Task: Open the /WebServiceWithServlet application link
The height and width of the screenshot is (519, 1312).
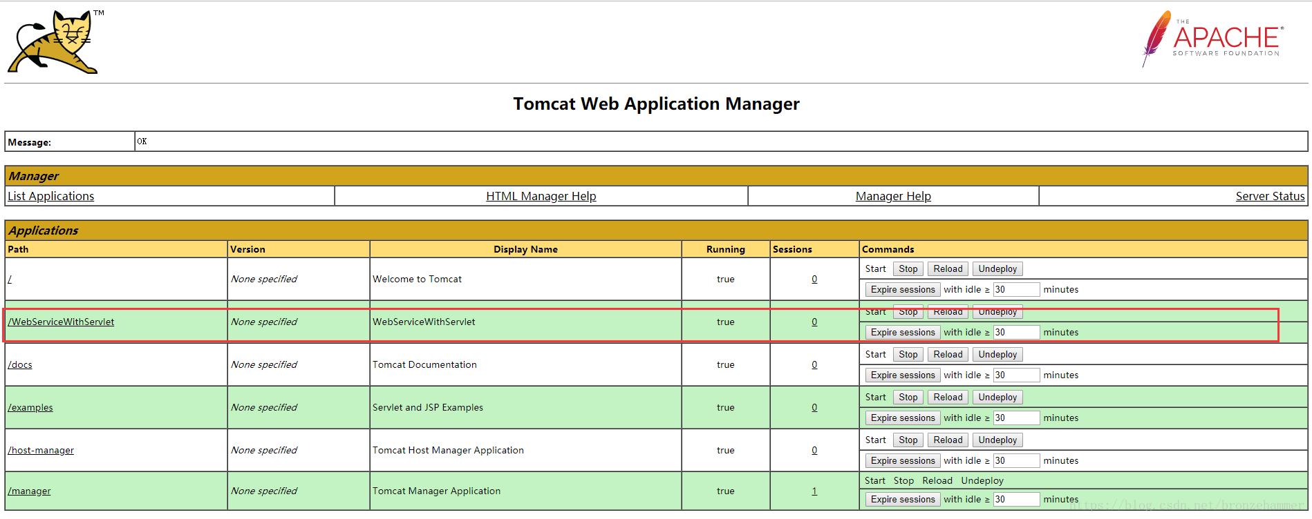Action: [x=61, y=322]
